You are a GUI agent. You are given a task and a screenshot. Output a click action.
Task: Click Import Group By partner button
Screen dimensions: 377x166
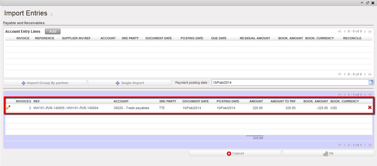pyautogui.click(x=45, y=83)
